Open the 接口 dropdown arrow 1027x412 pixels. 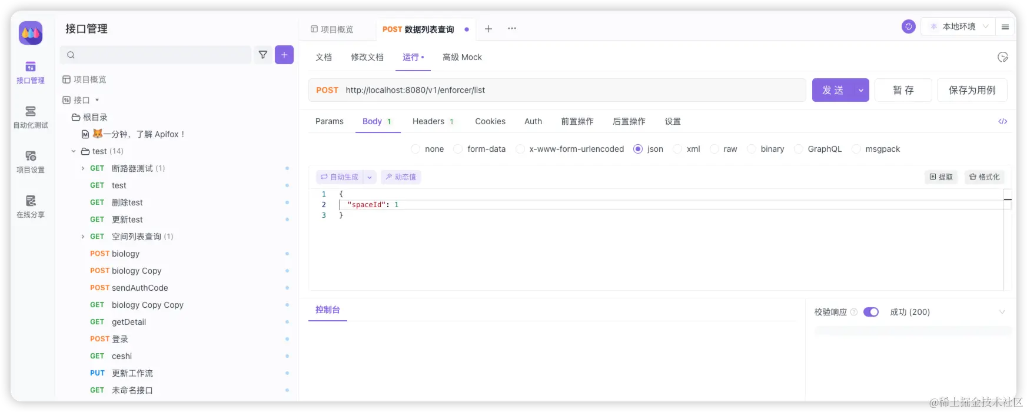pos(97,100)
